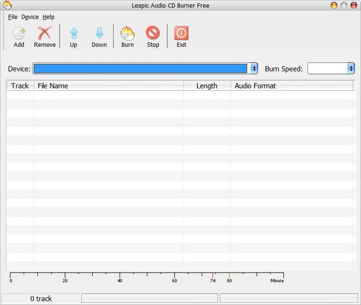The image size is (361, 305).
Task: Open the Device menu
Action: tap(30, 17)
